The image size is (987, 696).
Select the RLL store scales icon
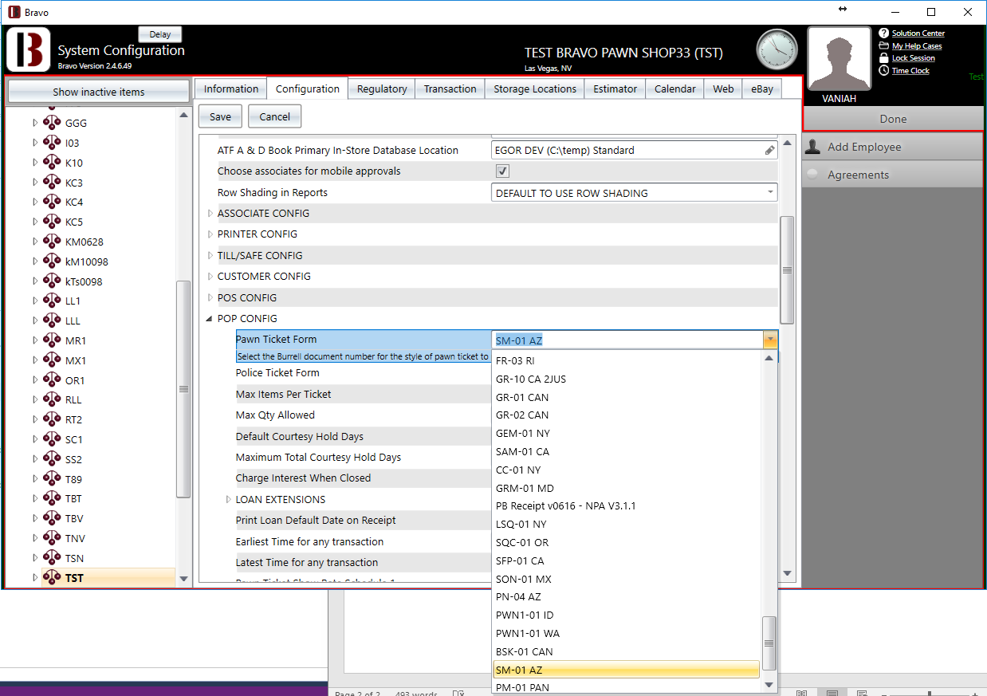(53, 399)
